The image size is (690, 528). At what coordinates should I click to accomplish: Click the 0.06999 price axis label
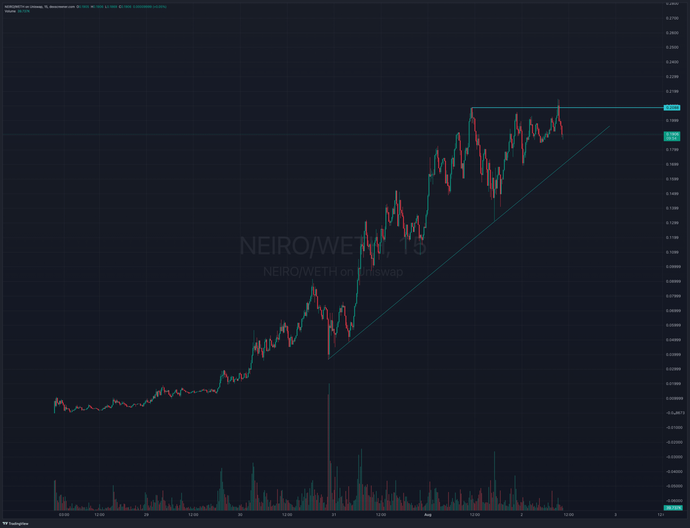click(x=673, y=311)
